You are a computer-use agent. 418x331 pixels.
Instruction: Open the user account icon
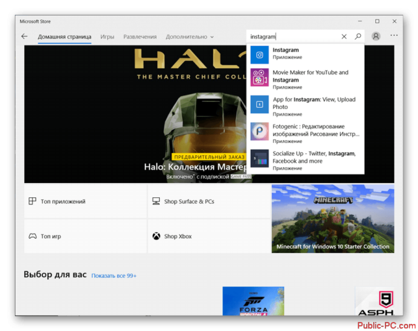[376, 36]
